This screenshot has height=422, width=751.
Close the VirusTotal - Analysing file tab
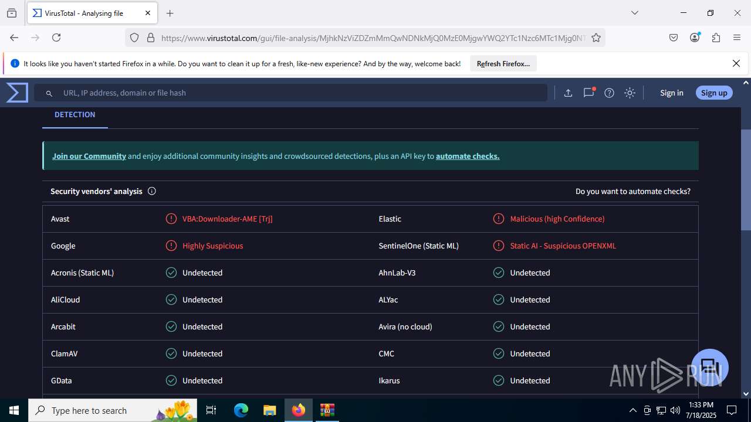tap(148, 13)
